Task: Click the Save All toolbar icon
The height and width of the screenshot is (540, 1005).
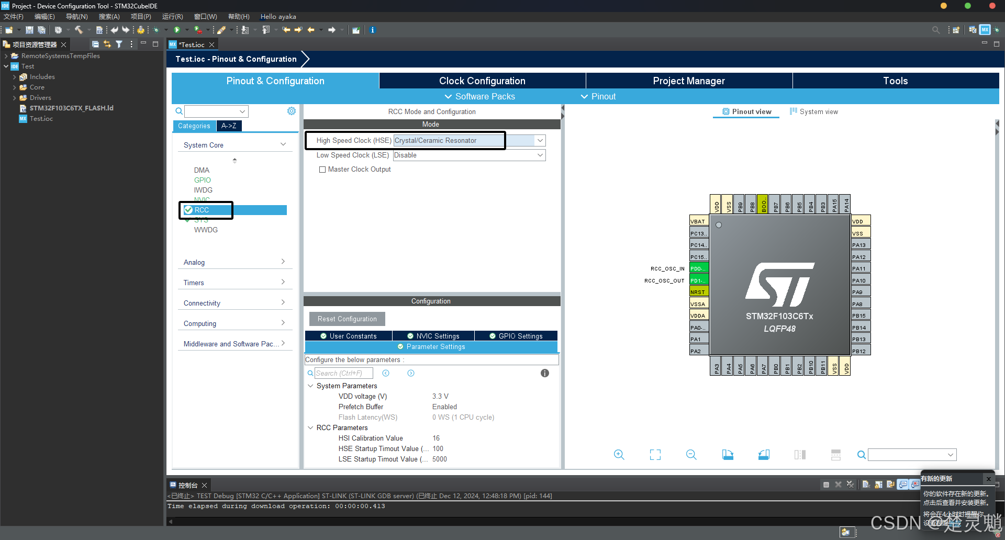Action: pyautogui.click(x=41, y=30)
